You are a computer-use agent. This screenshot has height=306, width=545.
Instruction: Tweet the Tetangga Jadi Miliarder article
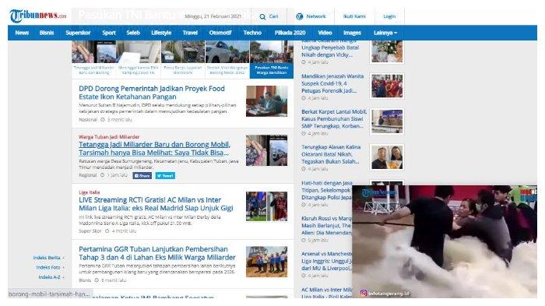coord(165,176)
